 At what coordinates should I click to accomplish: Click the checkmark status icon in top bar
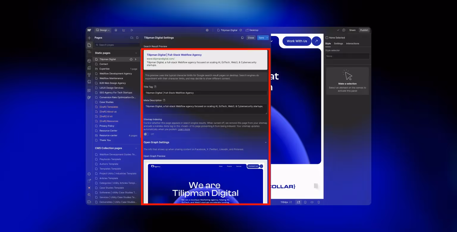pos(338,30)
